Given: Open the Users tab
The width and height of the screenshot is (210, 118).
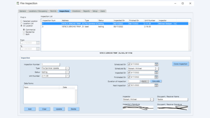Looking at the screenshot, I should (103, 11).
